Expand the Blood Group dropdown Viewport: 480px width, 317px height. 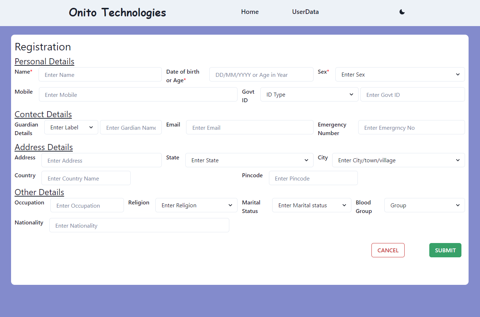(424, 205)
